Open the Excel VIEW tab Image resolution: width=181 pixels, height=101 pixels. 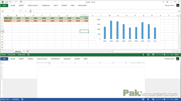pyautogui.click(x=72, y=6)
